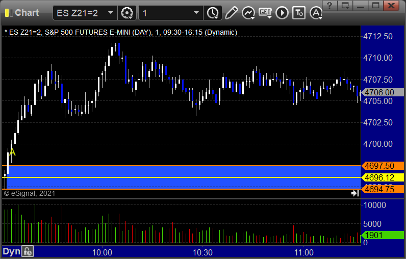Open the interval dropdown showing 1
This screenshot has height=259, width=406.
tap(196, 13)
